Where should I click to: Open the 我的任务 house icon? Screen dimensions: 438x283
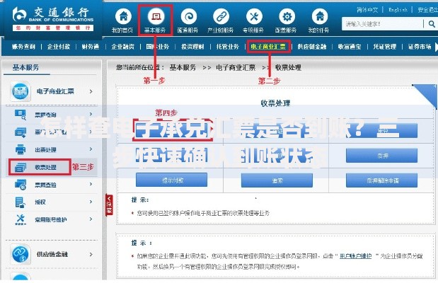click(320, 16)
